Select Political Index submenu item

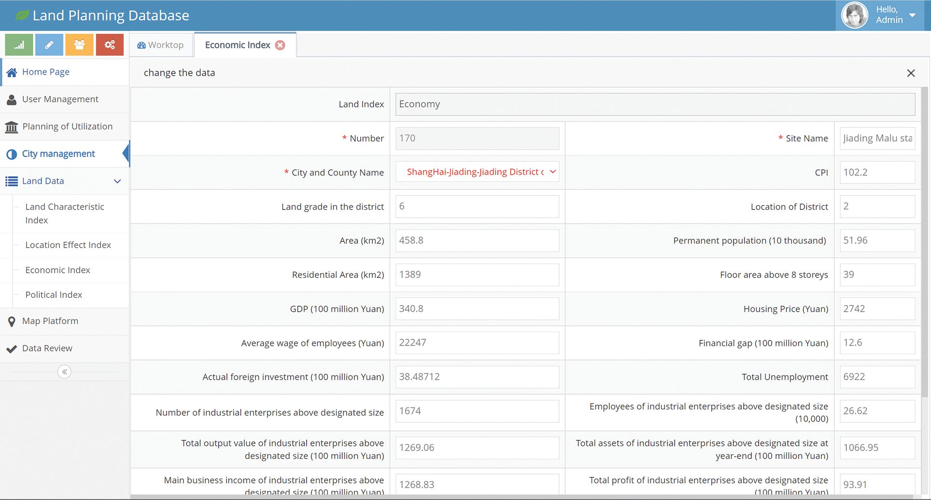tap(54, 294)
